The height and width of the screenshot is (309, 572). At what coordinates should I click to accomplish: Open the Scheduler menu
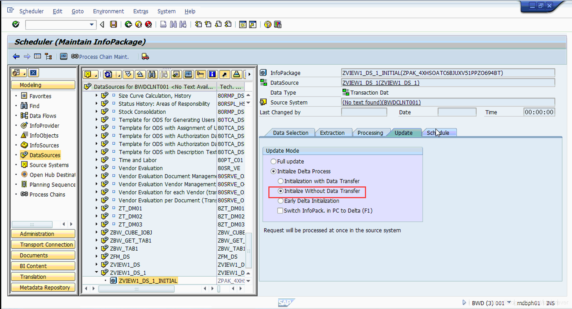tap(31, 11)
